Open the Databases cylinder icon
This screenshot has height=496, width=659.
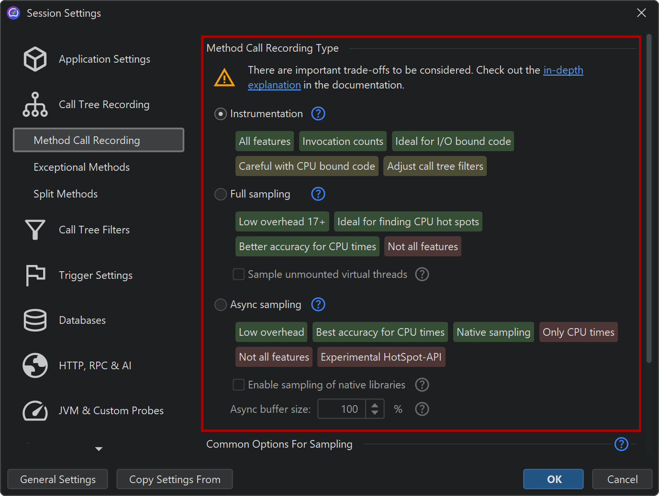click(x=35, y=320)
